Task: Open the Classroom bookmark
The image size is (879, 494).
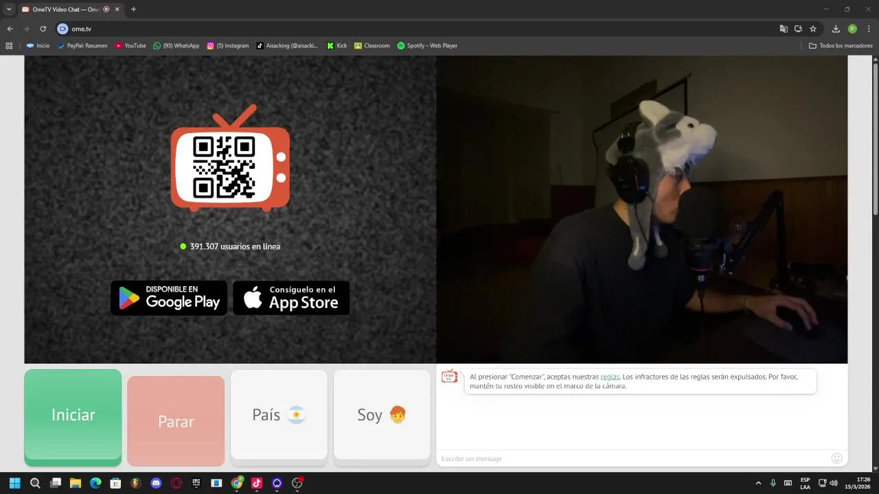Action: (372, 45)
